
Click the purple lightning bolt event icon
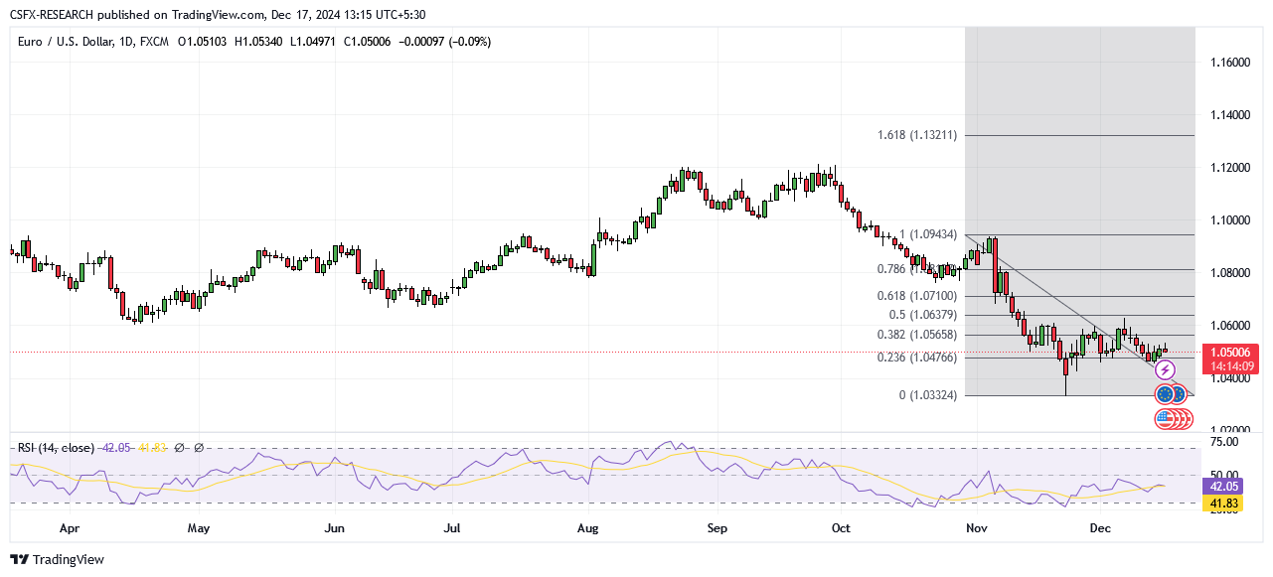[x=1165, y=370]
